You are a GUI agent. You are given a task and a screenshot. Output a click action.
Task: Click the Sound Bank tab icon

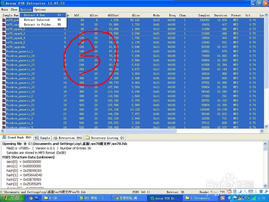click(4, 137)
